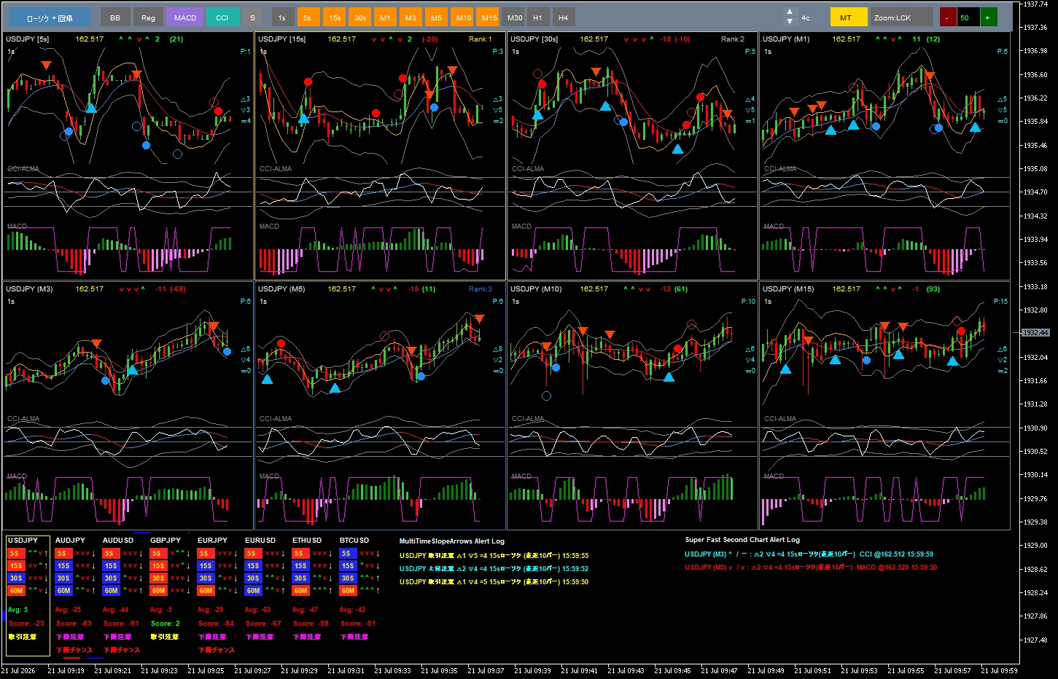Toggle the 5s timeframe button in toolbar

(308, 17)
